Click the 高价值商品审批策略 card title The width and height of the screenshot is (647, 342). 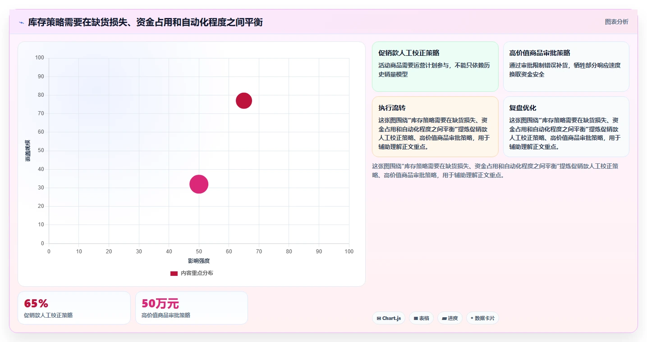coord(540,53)
